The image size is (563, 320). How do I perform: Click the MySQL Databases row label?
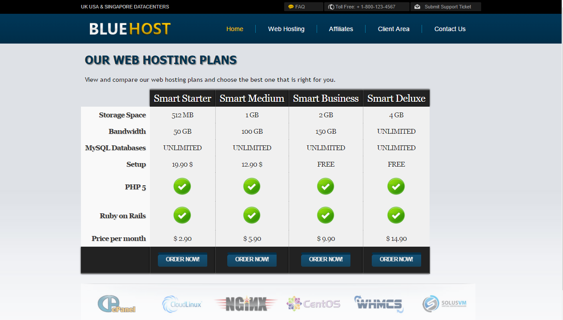(x=116, y=148)
